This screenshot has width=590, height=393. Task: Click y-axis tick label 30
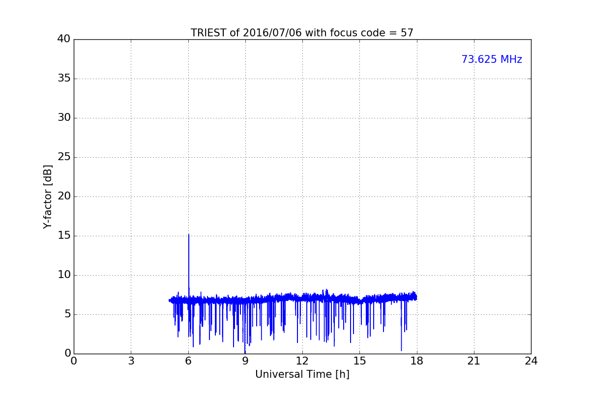click(64, 118)
